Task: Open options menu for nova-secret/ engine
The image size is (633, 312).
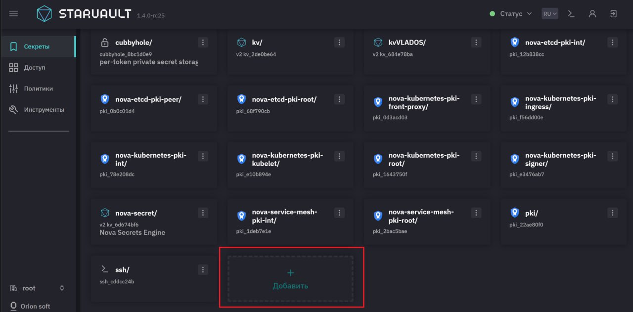Action: (203, 213)
